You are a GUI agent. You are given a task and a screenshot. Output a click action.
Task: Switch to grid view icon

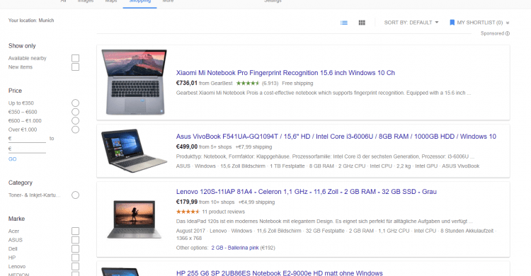click(362, 23)
